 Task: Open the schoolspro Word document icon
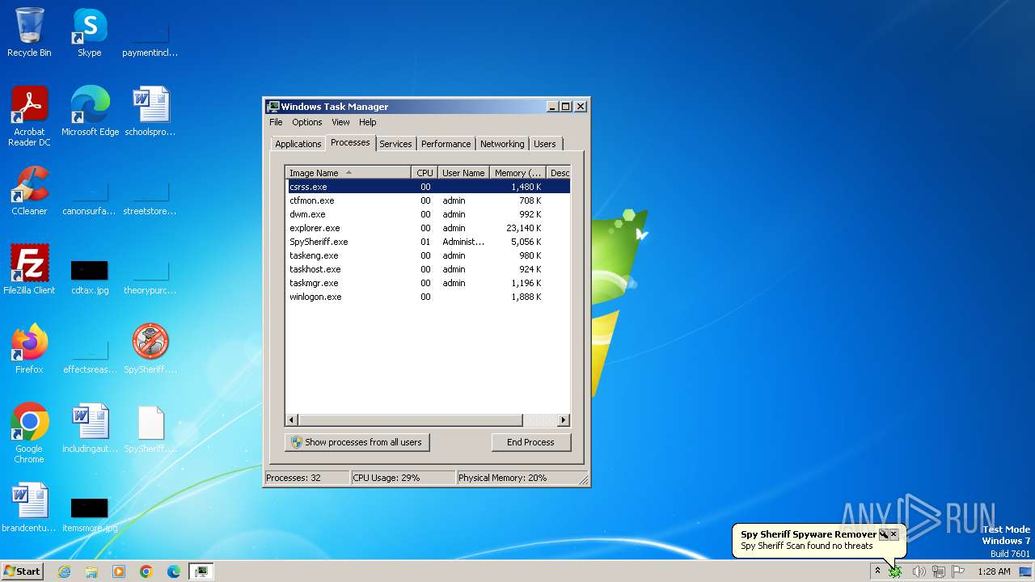click(150, 111)
